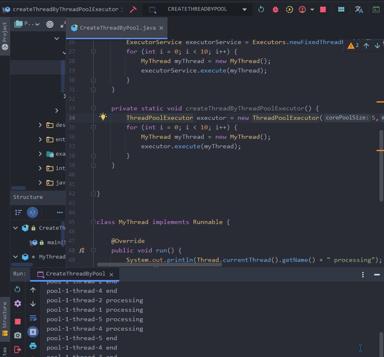Image resolution: width=384 pixels, height=357 pixels.
Task: Click the Select Opened File target icon
Action: (x=50, y=24)
